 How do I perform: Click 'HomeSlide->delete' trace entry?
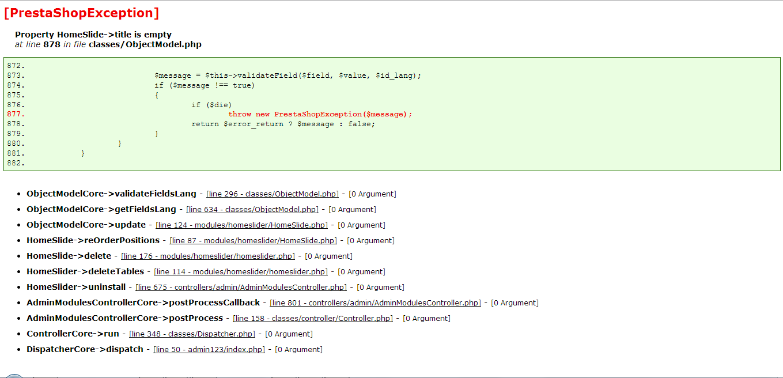click(x=69, y=256)
